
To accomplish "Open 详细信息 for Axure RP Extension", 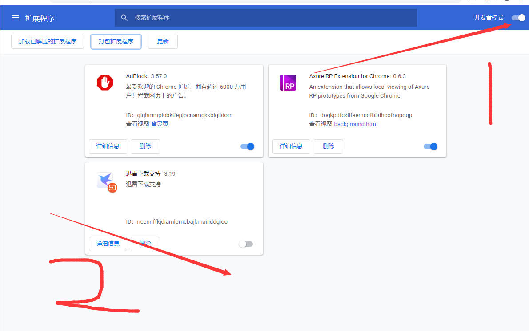I will click(x=291, y=146).
